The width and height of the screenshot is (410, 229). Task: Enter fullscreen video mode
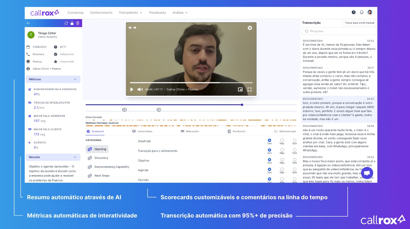(250, 89)
